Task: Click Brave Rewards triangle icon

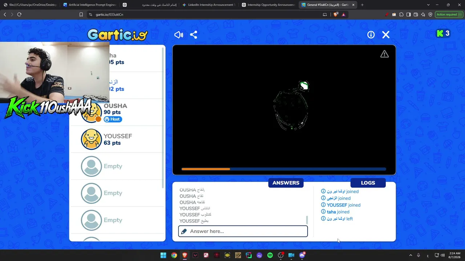Action: [x=343, y=14]
